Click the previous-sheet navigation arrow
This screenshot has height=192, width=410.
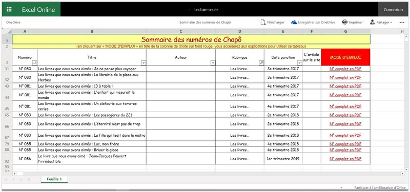pyautogui.click(x=13, y=180)
